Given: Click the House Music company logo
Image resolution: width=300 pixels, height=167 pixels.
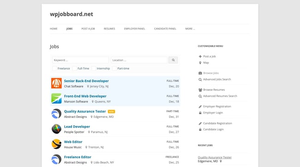Looking at the screenshot, I should pos(56,144).
